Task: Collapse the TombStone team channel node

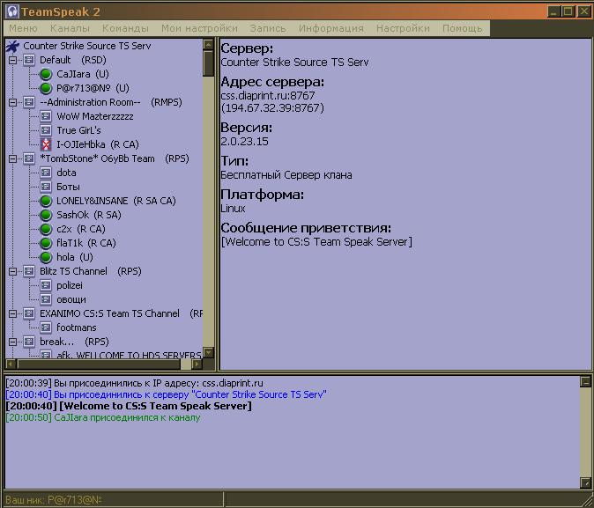Action: coord(12,158)
